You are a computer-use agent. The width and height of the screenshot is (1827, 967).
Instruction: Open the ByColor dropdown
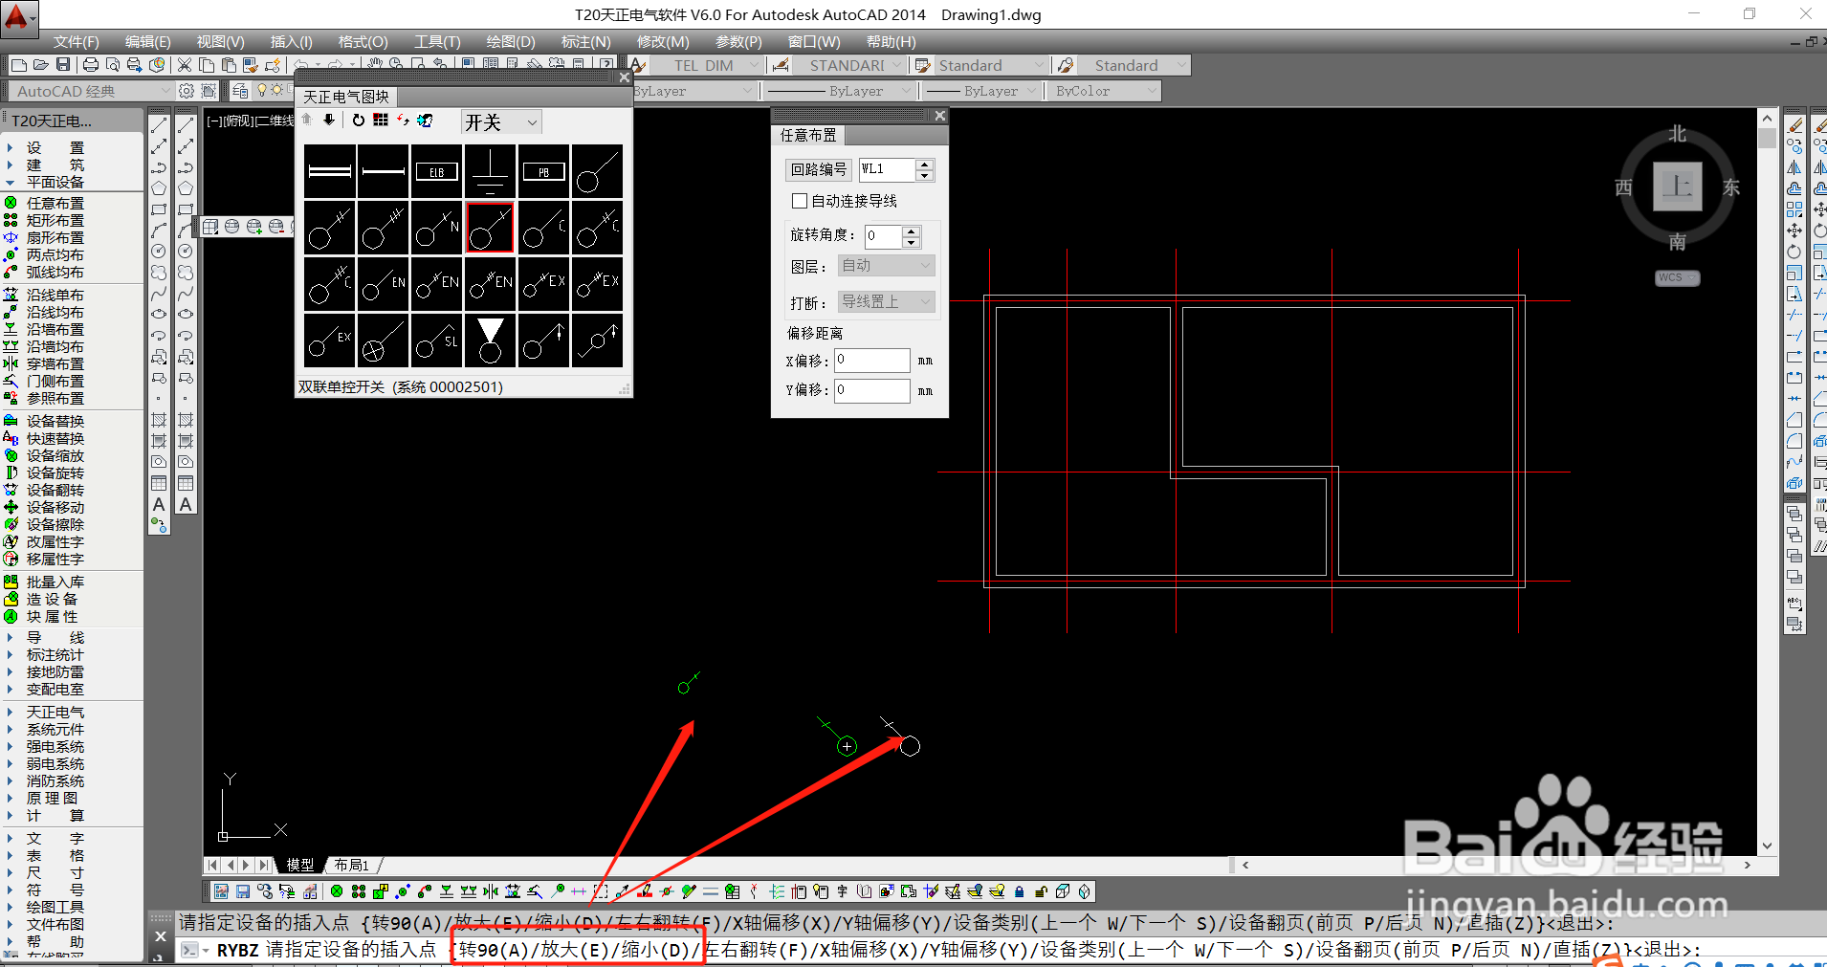tap(1104, 91)
